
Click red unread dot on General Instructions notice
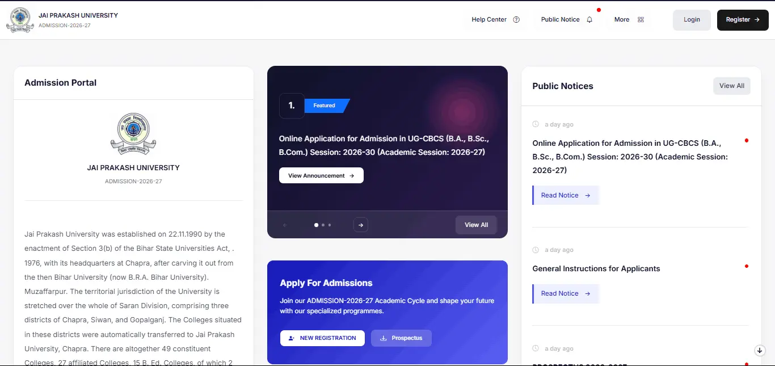coord(747,266)
